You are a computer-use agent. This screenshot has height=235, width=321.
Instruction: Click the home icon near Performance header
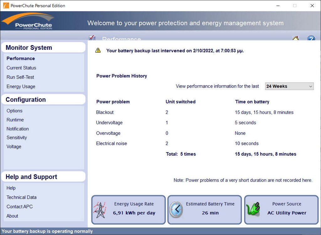point(295,38)
